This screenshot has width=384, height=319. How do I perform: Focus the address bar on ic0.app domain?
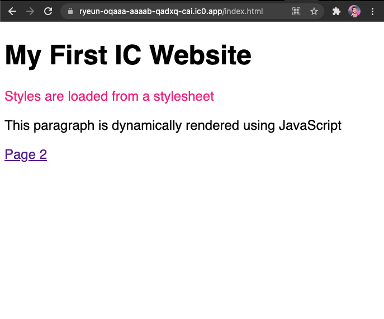pos(151,11)
